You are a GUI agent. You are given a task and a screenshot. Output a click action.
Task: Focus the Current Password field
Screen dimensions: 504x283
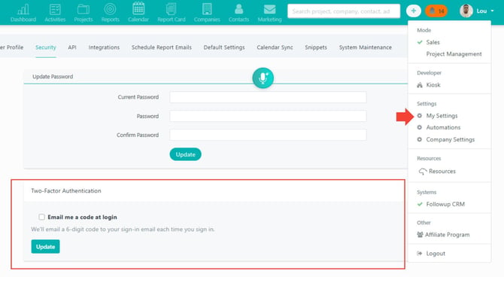click(268, 97)
